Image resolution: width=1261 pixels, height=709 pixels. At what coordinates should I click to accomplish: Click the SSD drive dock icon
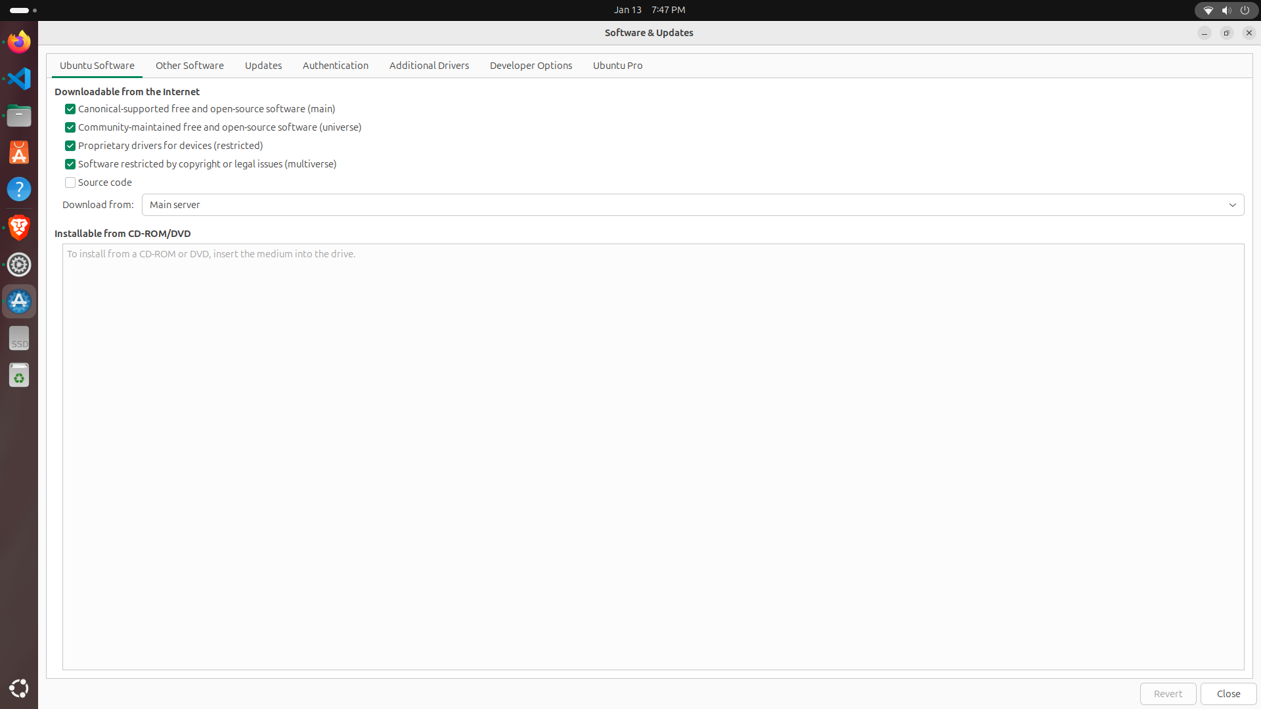click(19, 339)
